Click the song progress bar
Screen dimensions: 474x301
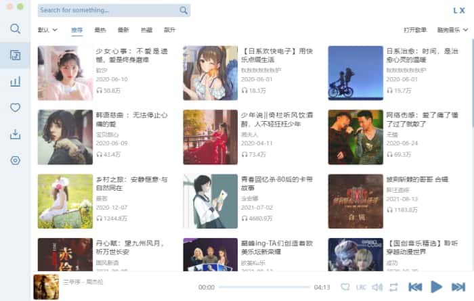tap(264, 287)
